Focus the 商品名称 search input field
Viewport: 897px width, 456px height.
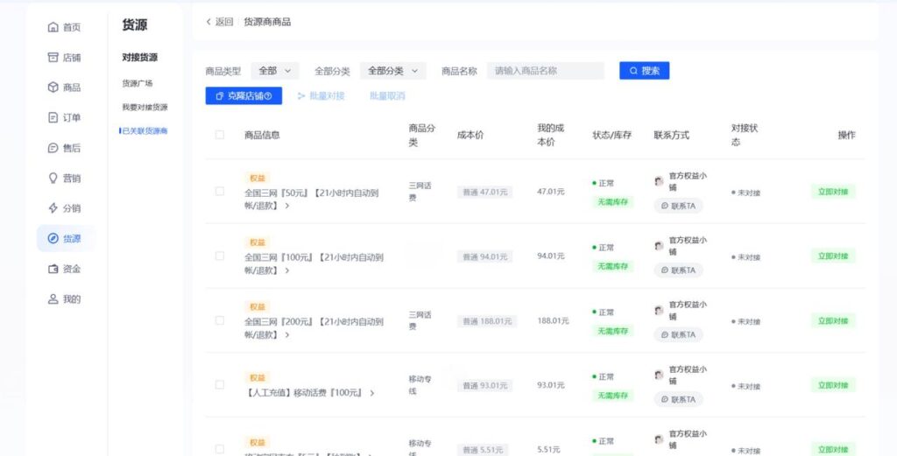click(546, 71)
